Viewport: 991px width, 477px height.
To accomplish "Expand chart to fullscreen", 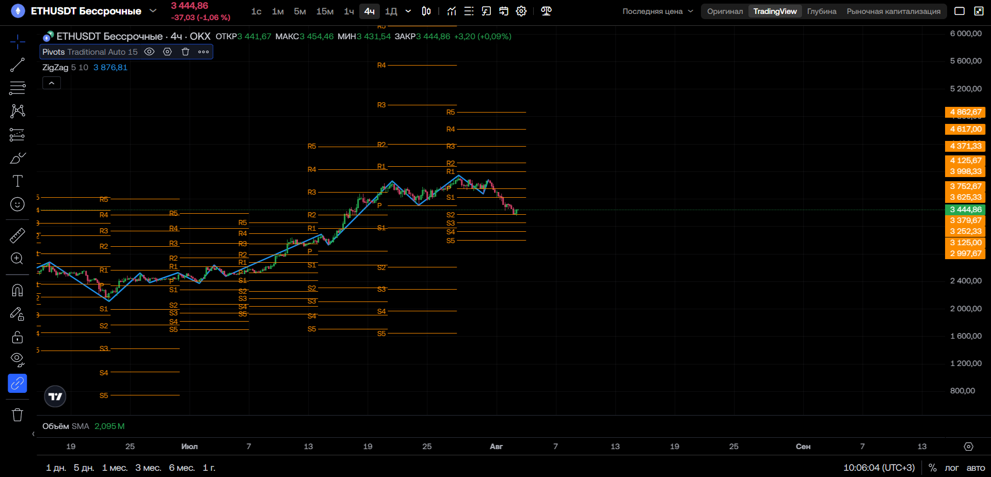I will (x=979, y=11).
